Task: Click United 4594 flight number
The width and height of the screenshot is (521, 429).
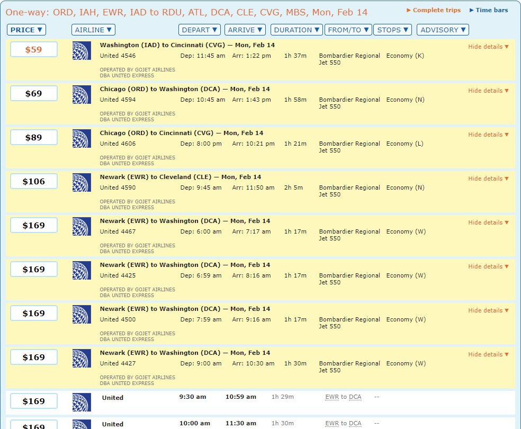Action: (118, 100)
